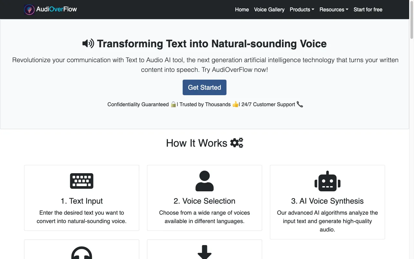This screenshot has width=414, height=259.
Task: Click the 'Trusted by Thousands' text
Action: pyautogui.click(x=205, y=104)
